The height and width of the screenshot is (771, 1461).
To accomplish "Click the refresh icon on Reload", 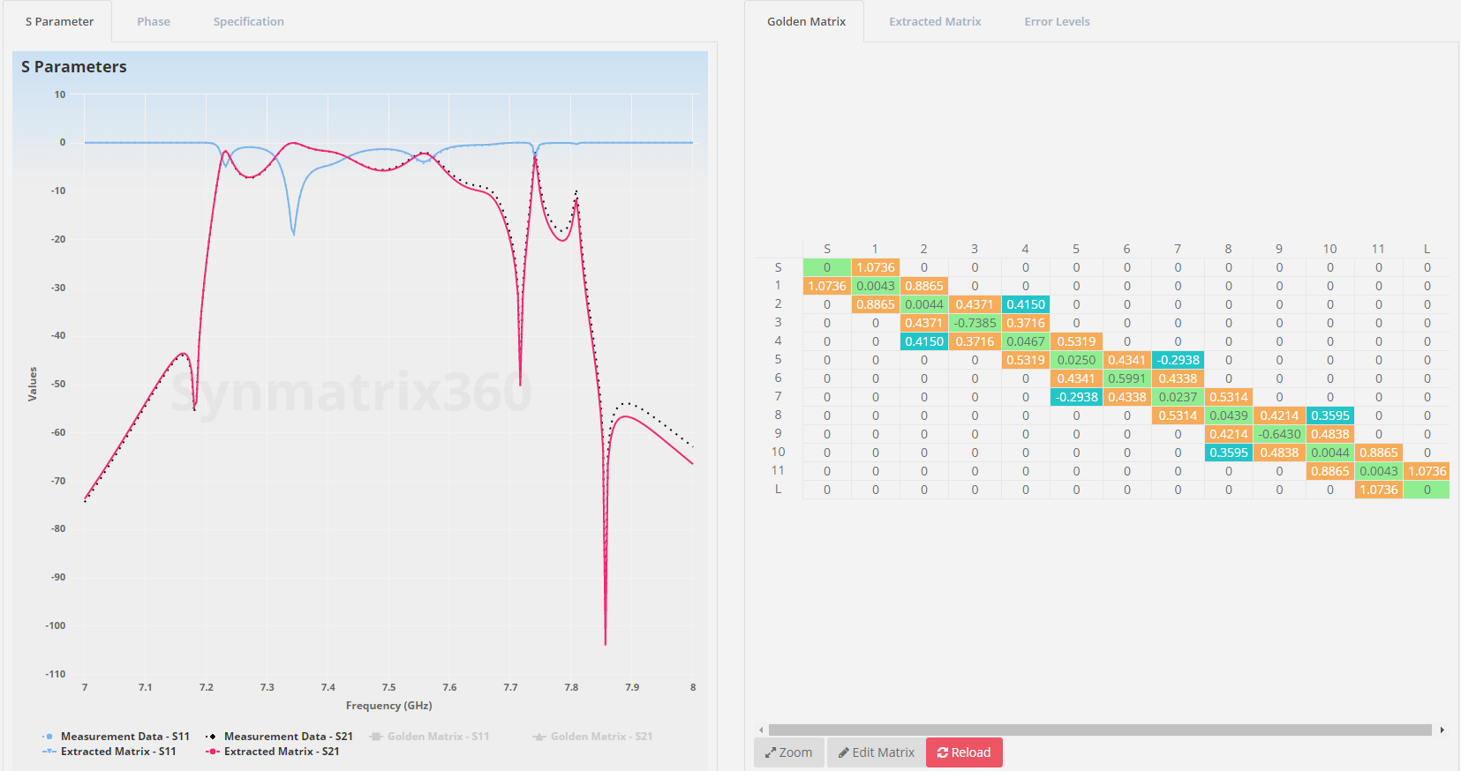I will coord(943,752).
